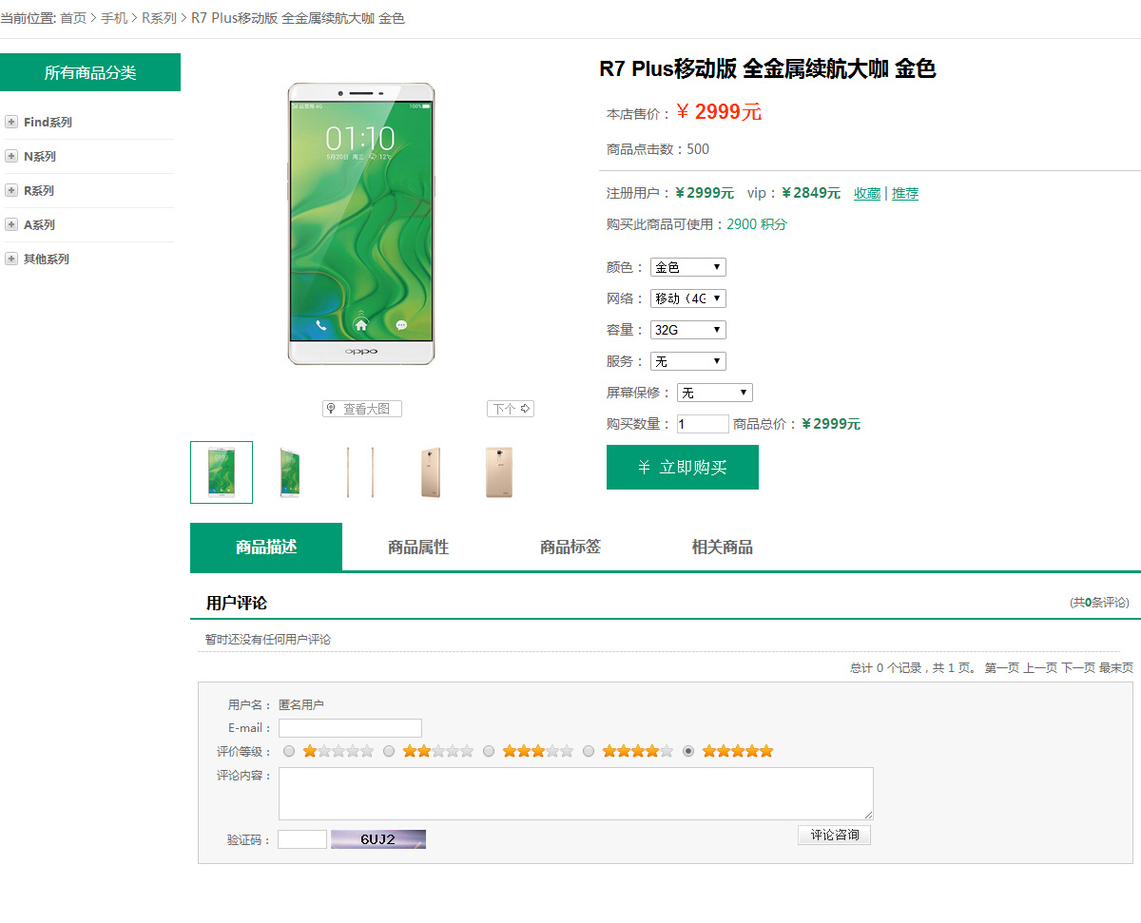
Task: Click the 2900 积分 points text
Action: point(757,224)
